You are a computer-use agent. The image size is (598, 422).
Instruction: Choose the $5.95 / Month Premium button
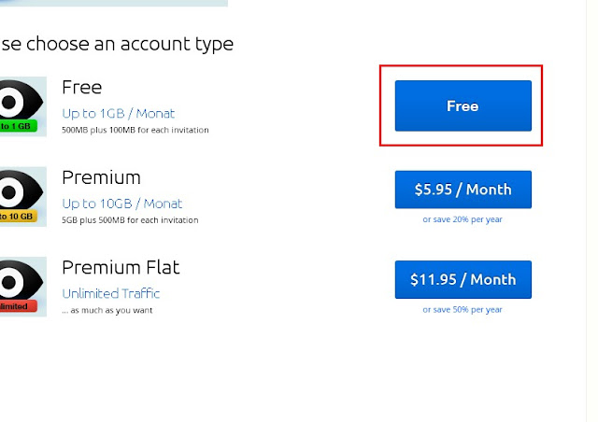click(463, 190)
